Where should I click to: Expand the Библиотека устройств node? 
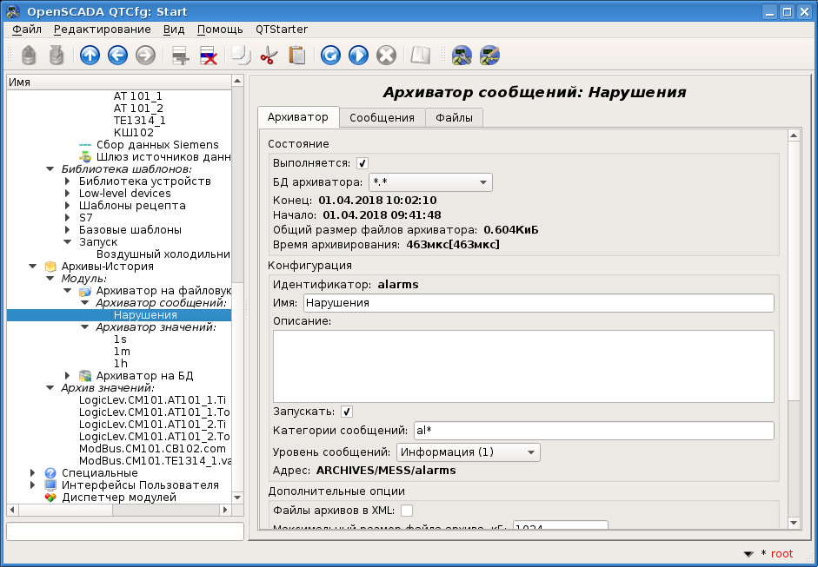point(67,181)
